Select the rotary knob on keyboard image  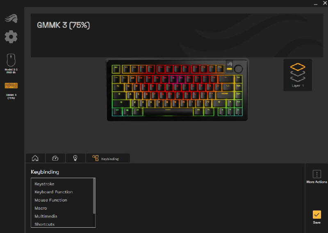point(238,69)
